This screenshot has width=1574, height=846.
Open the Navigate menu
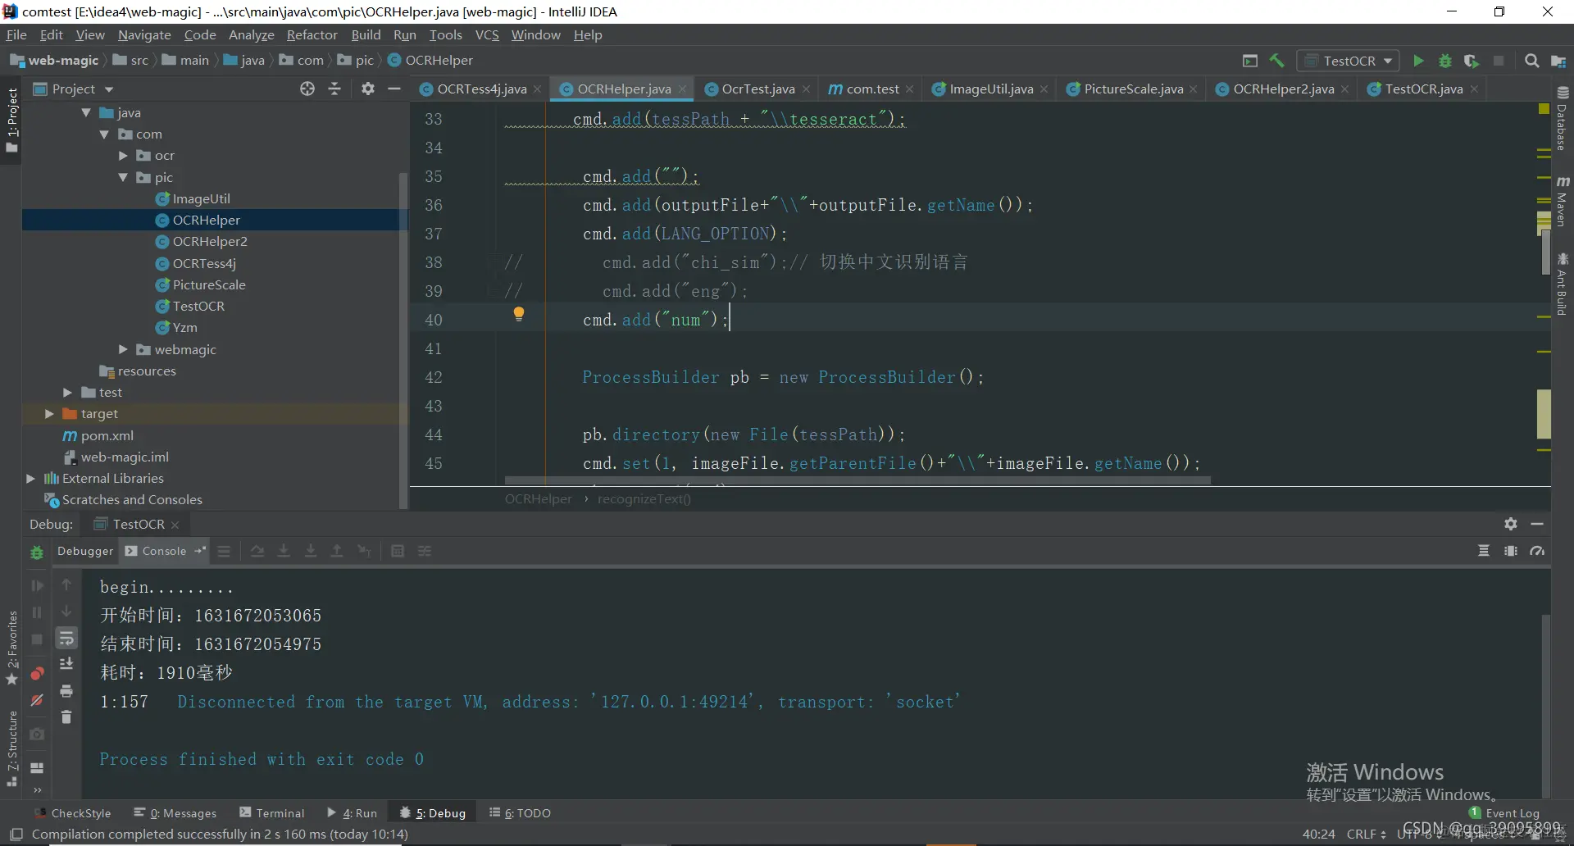click(144, 34)
